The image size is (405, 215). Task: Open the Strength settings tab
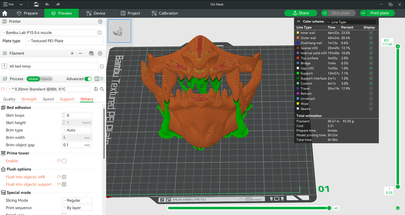pos(29,99)
